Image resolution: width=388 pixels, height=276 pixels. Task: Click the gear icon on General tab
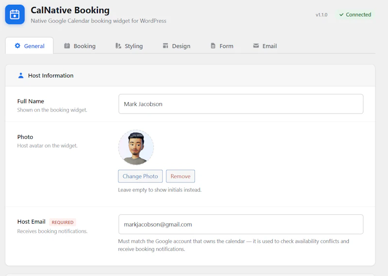(x=17, y=46)
